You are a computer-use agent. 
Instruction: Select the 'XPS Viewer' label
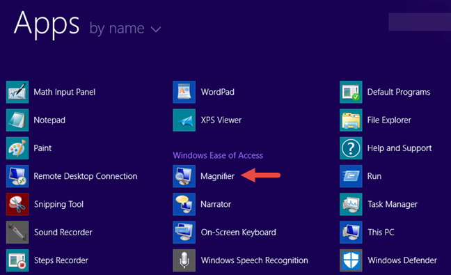pyautogui.click(x=221, y=120)
